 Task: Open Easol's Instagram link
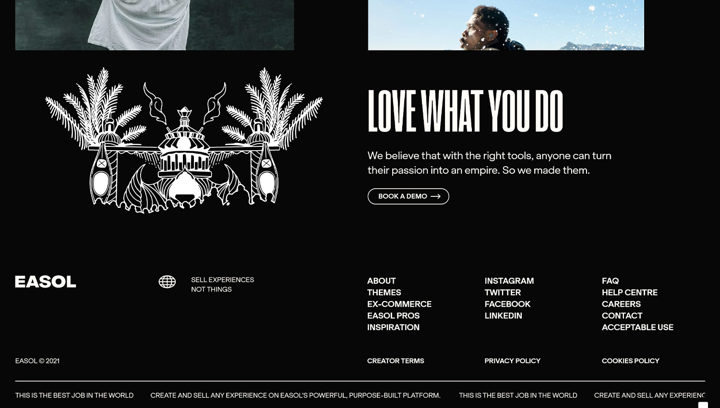point(509,281)
